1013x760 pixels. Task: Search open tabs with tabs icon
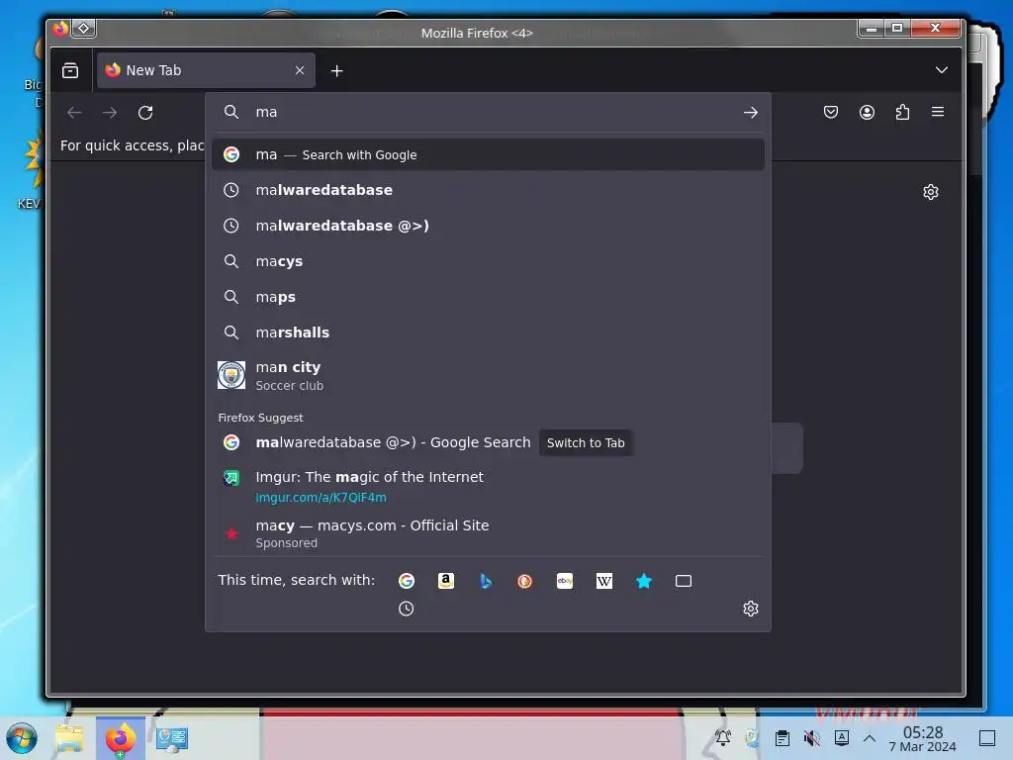click(x=684, y=581)
